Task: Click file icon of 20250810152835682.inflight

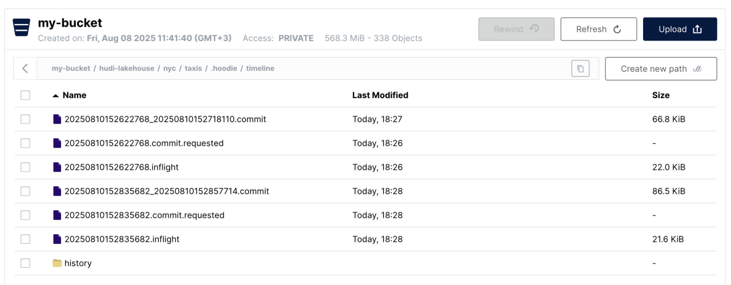Action: coord(57,239)
